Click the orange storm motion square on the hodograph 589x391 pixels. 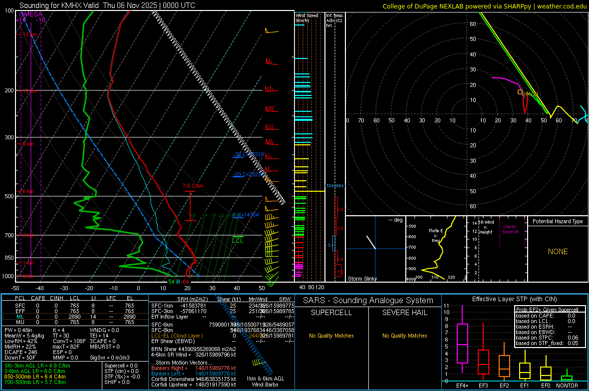click(x=520, y=92)
